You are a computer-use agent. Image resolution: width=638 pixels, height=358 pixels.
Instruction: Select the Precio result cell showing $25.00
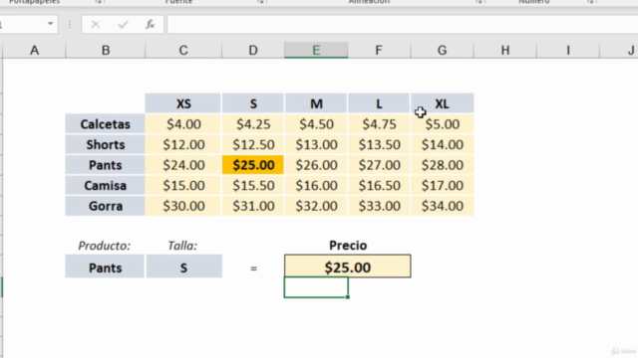coord(348,267)
